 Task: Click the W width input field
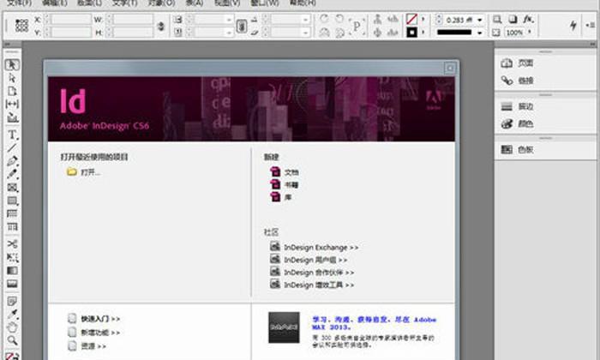click(x=134, y=20)
